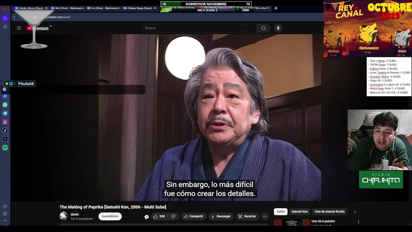Open Spotify in Opera sidebar

(5, 148)
